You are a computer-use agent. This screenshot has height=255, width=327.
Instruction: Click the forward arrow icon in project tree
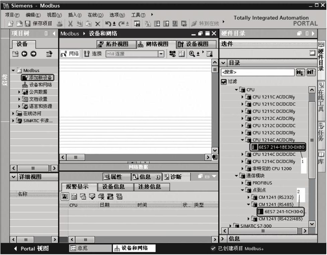[x=33, y=54]
